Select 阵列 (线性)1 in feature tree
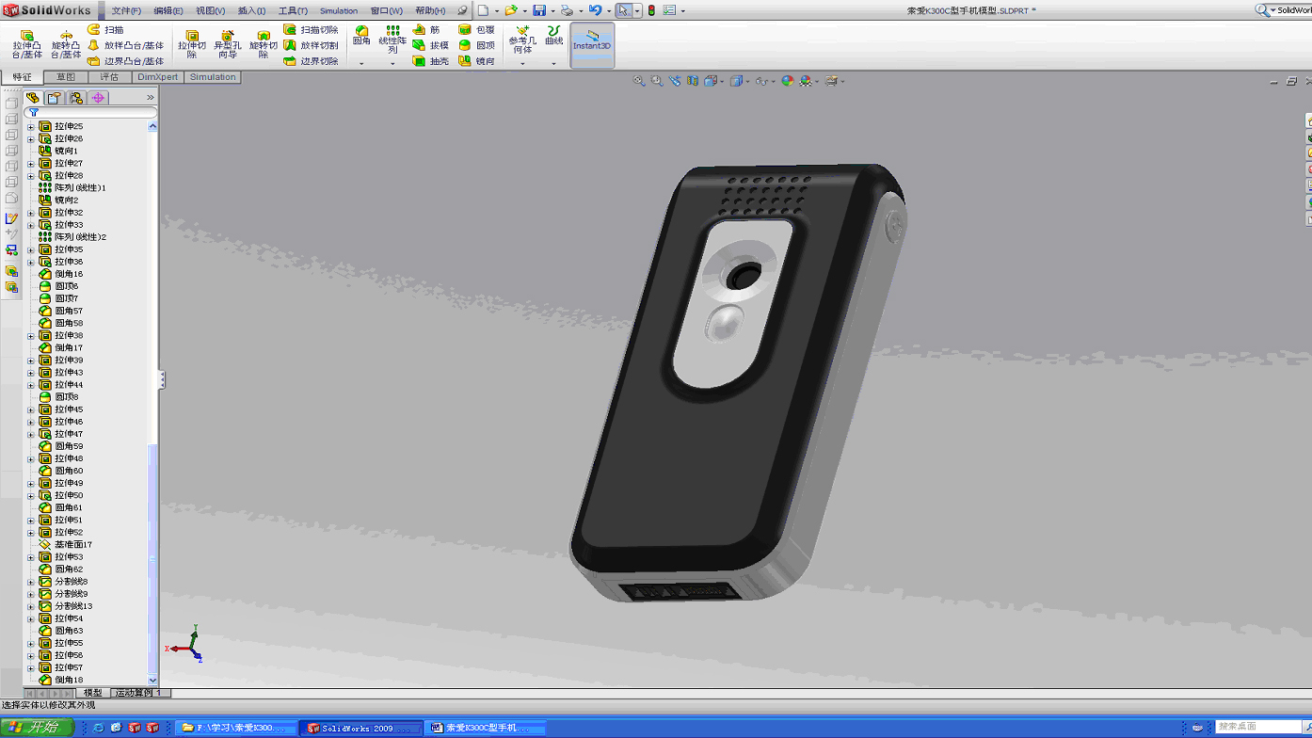This screenshot has width=1312, height=738. point(72,188)
